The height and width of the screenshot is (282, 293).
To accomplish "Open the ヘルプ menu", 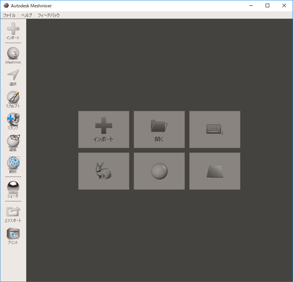I will pos(27,15).
